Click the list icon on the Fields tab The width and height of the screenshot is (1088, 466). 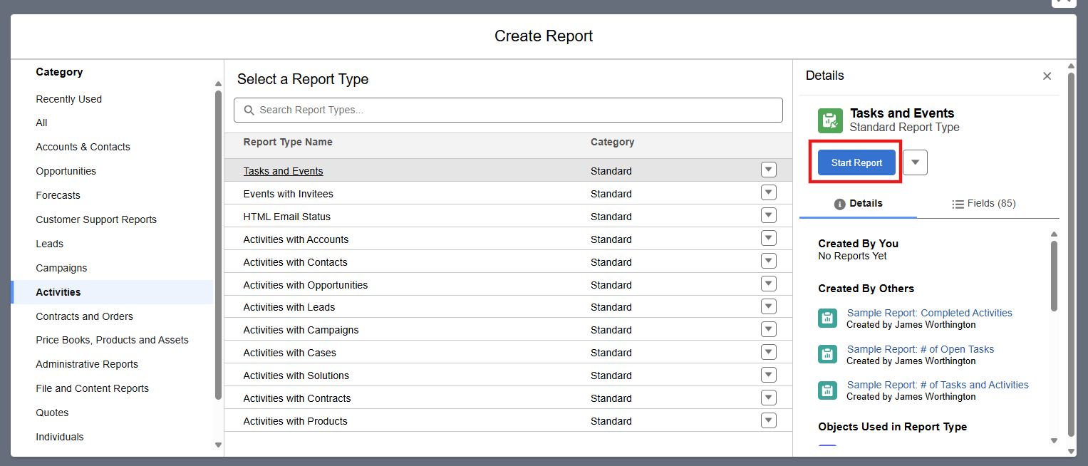click(x=957, y=203)
